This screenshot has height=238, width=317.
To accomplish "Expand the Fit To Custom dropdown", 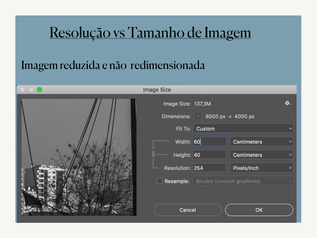I will coord(243,128).
